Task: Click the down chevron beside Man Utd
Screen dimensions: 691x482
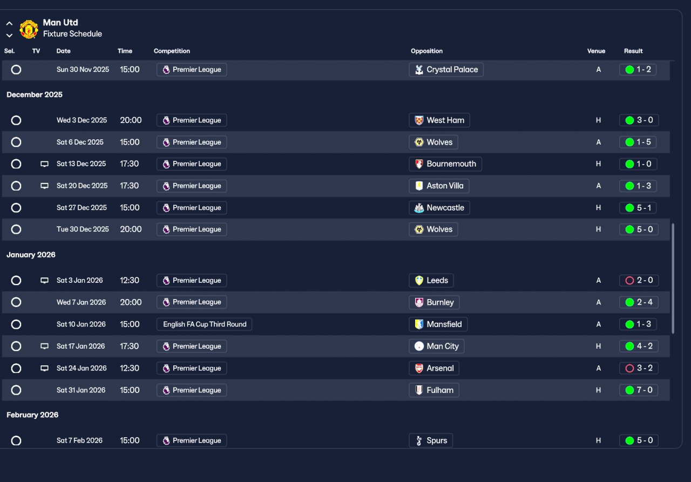Action: [9, 36]
